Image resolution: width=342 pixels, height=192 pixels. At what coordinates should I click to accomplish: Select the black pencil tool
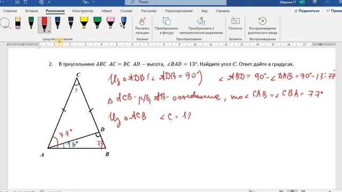pyautogui.click(x=71, y=23)
